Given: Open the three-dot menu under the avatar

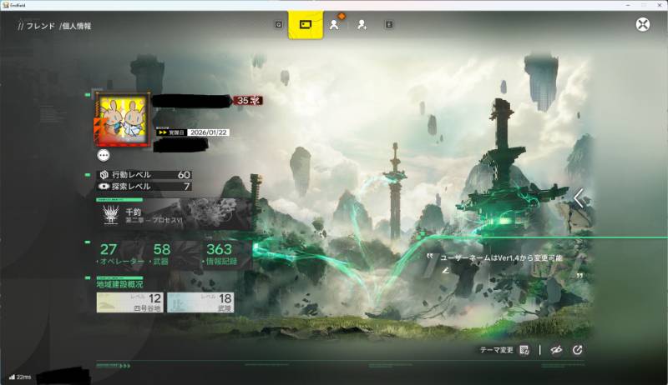Looking at the screenshot, I should pyautogui.click(x=104, y=155).
